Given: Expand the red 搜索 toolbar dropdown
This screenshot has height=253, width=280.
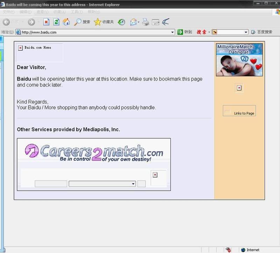Looking at the screenshot, I should pyautogui.click(x=209, y=32).
